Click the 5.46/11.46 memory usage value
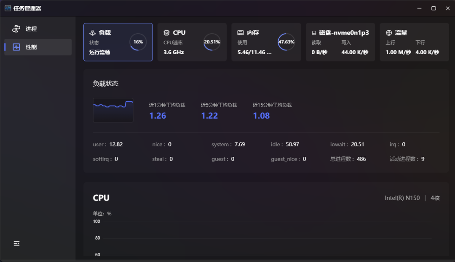Viewport: 455px width, 262px height. click(x=254, y=53)
